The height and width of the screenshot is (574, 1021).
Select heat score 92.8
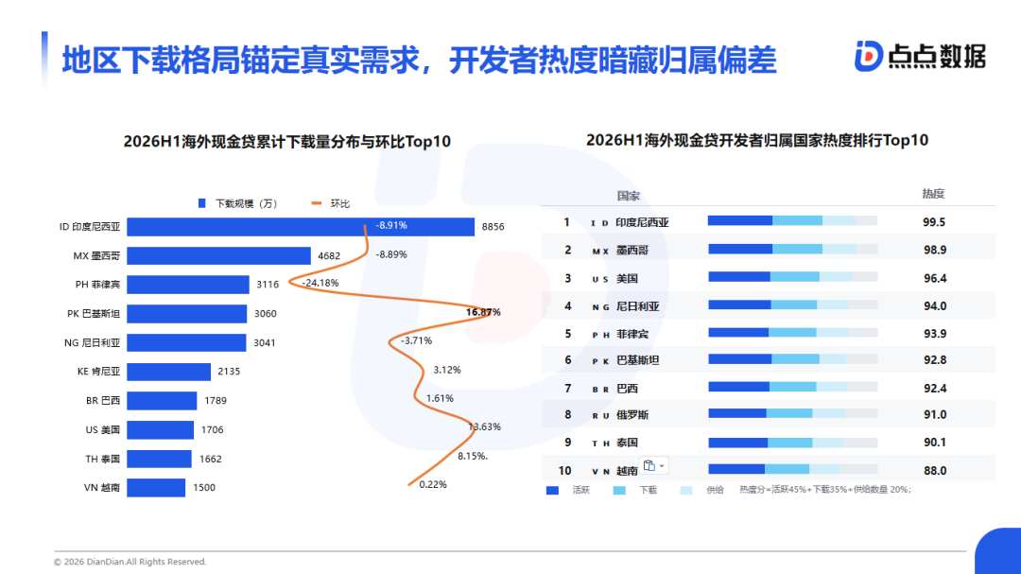coord(934,360)
